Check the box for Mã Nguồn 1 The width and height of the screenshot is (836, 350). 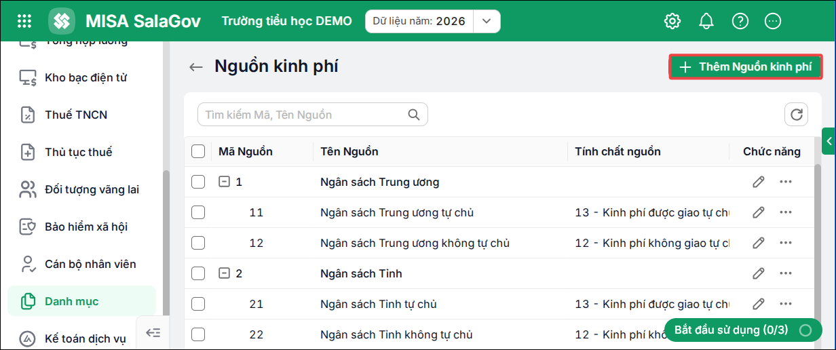pos(198,182)
